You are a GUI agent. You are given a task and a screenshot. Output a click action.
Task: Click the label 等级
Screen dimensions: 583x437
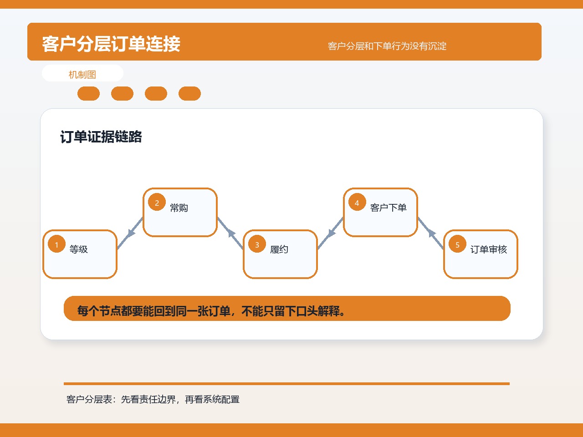coord(79,249)
